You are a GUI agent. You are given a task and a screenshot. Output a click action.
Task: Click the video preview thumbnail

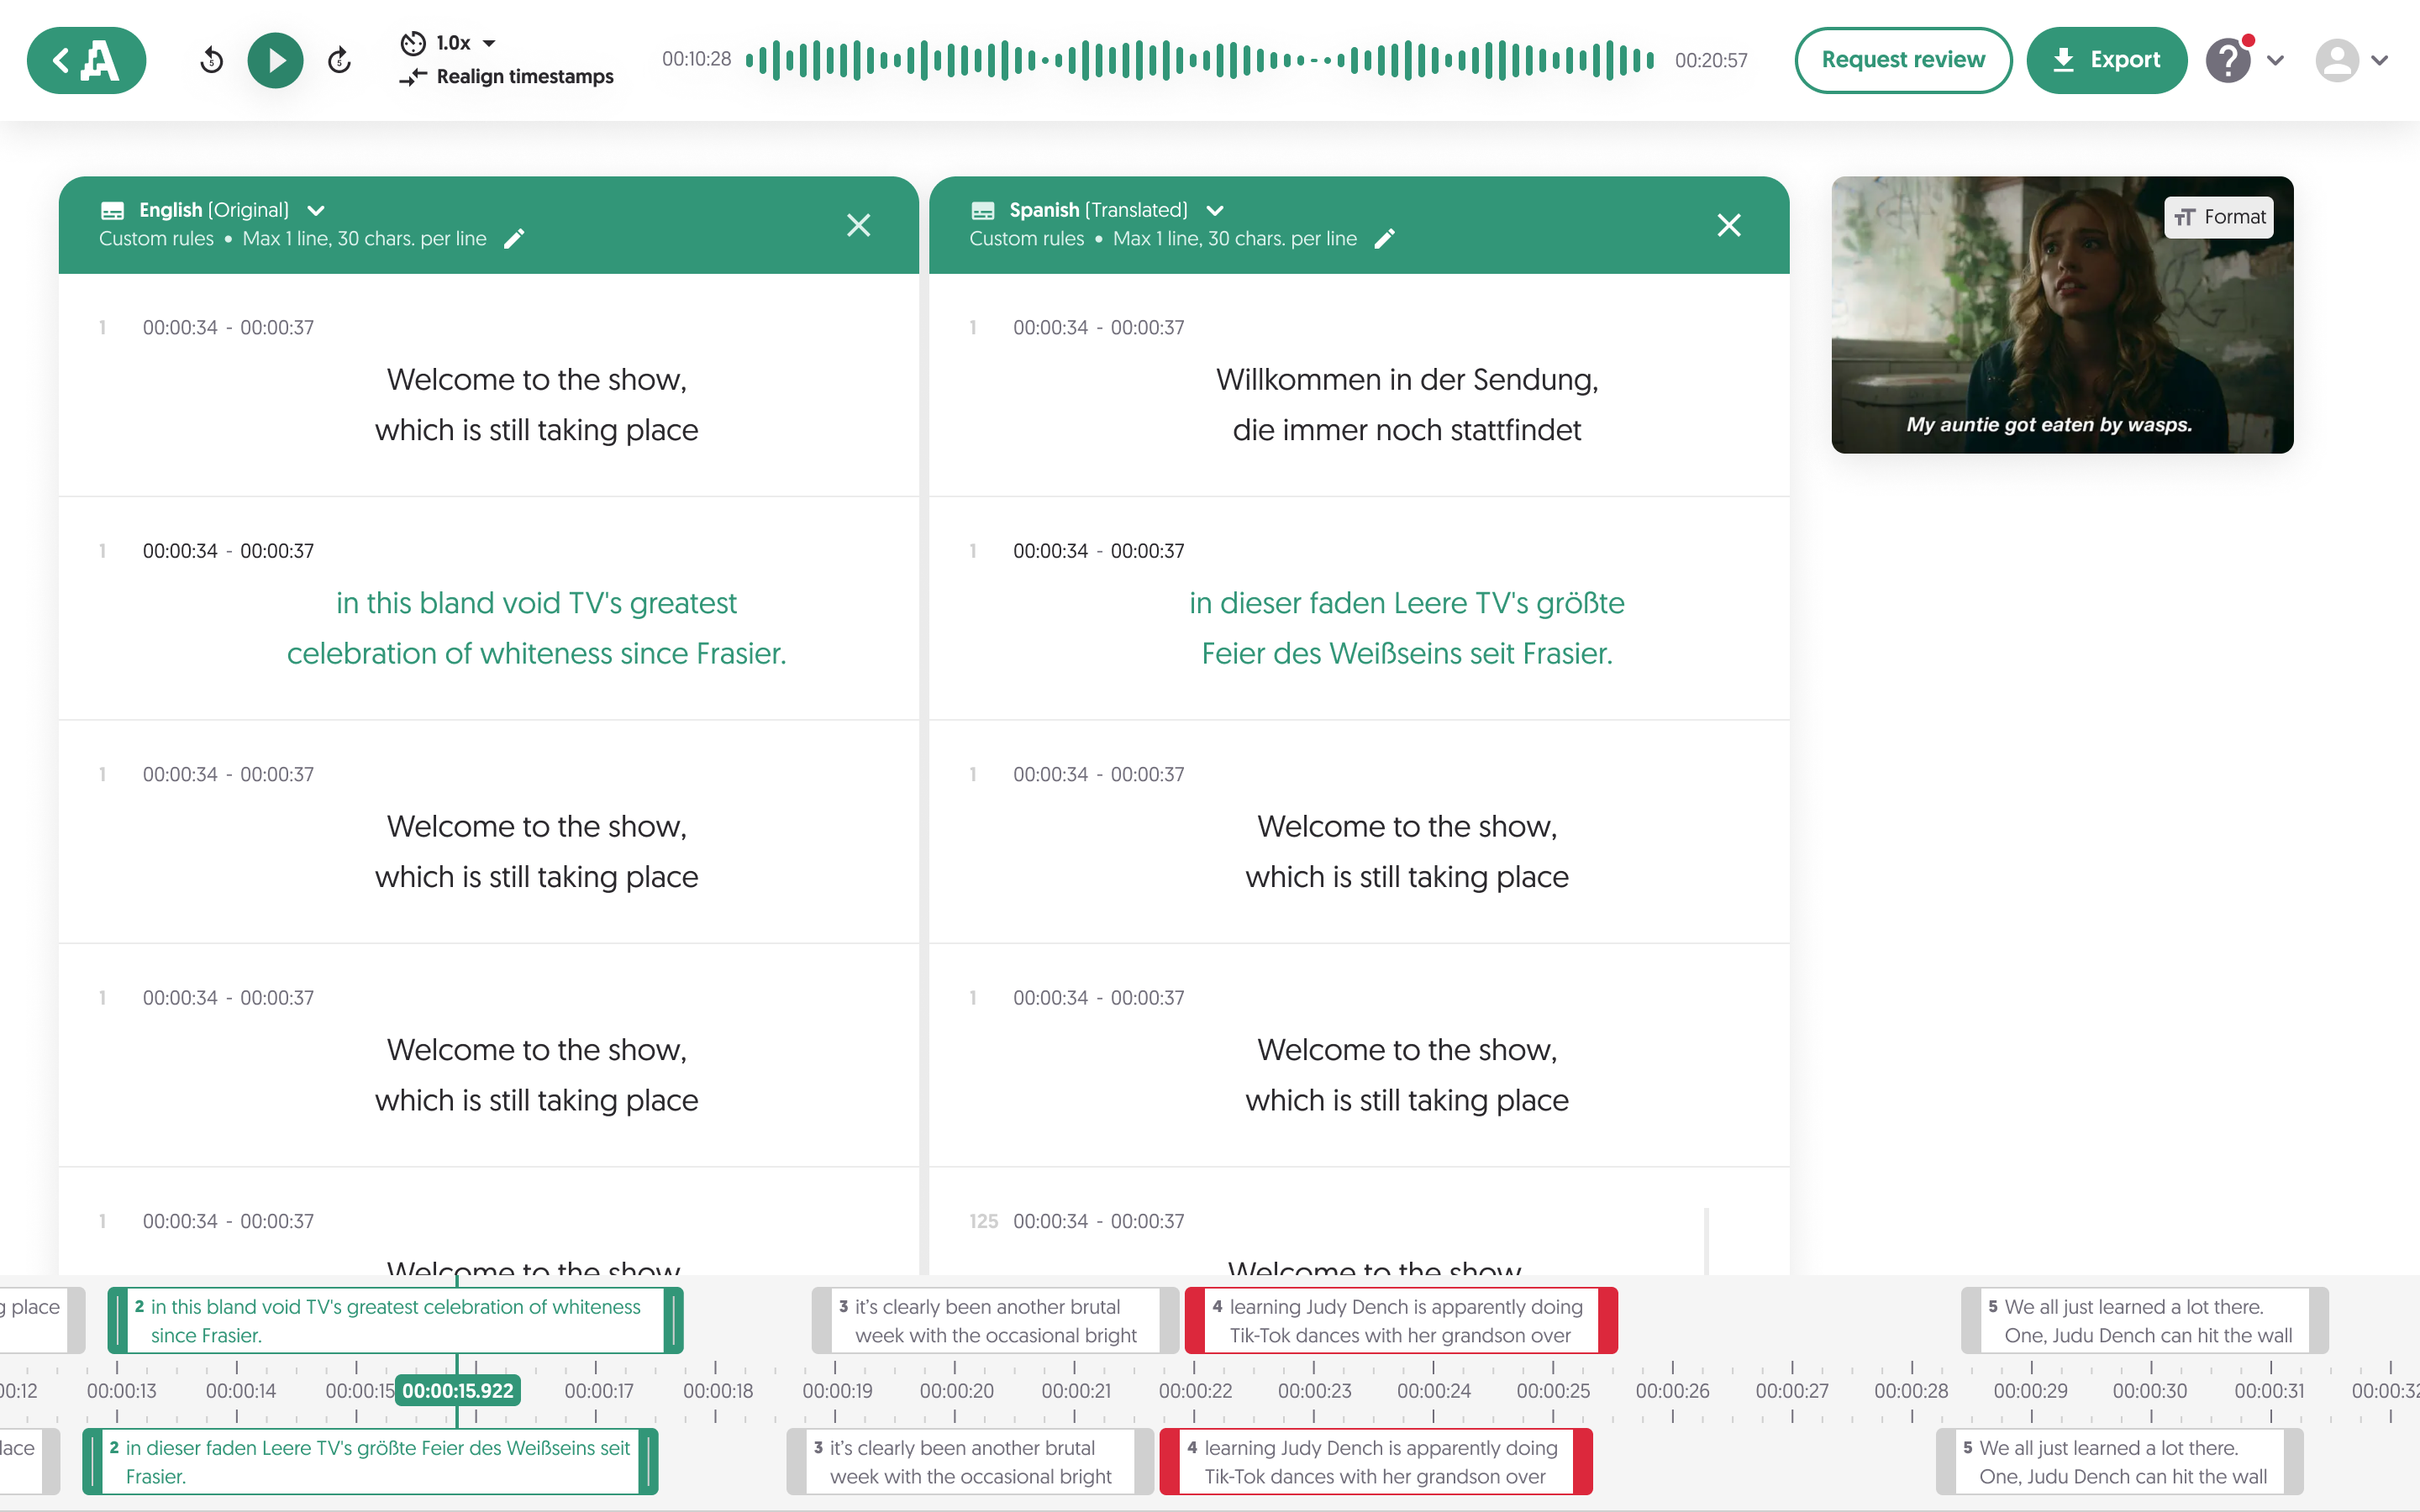(x=2062, y=315)
